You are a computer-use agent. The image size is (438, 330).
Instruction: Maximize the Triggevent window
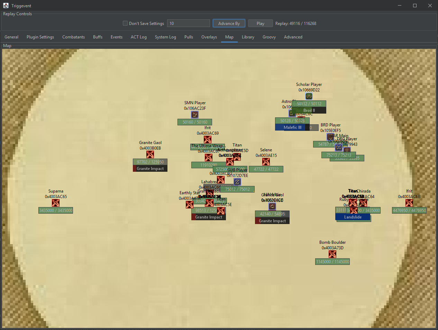[x=415, y=6]
